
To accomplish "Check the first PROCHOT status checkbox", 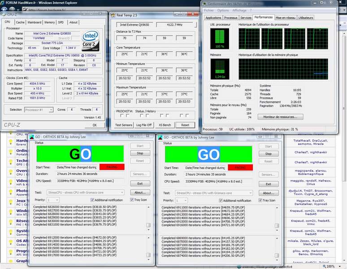I will [122, 116].
